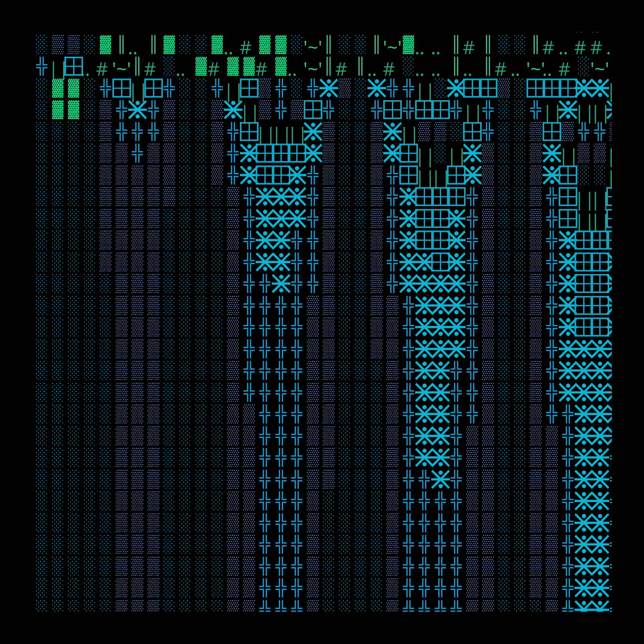Click the isolated cross glyph below the three crosses
This screenshot has height=644, width=644.
click(x=137, y=153)
